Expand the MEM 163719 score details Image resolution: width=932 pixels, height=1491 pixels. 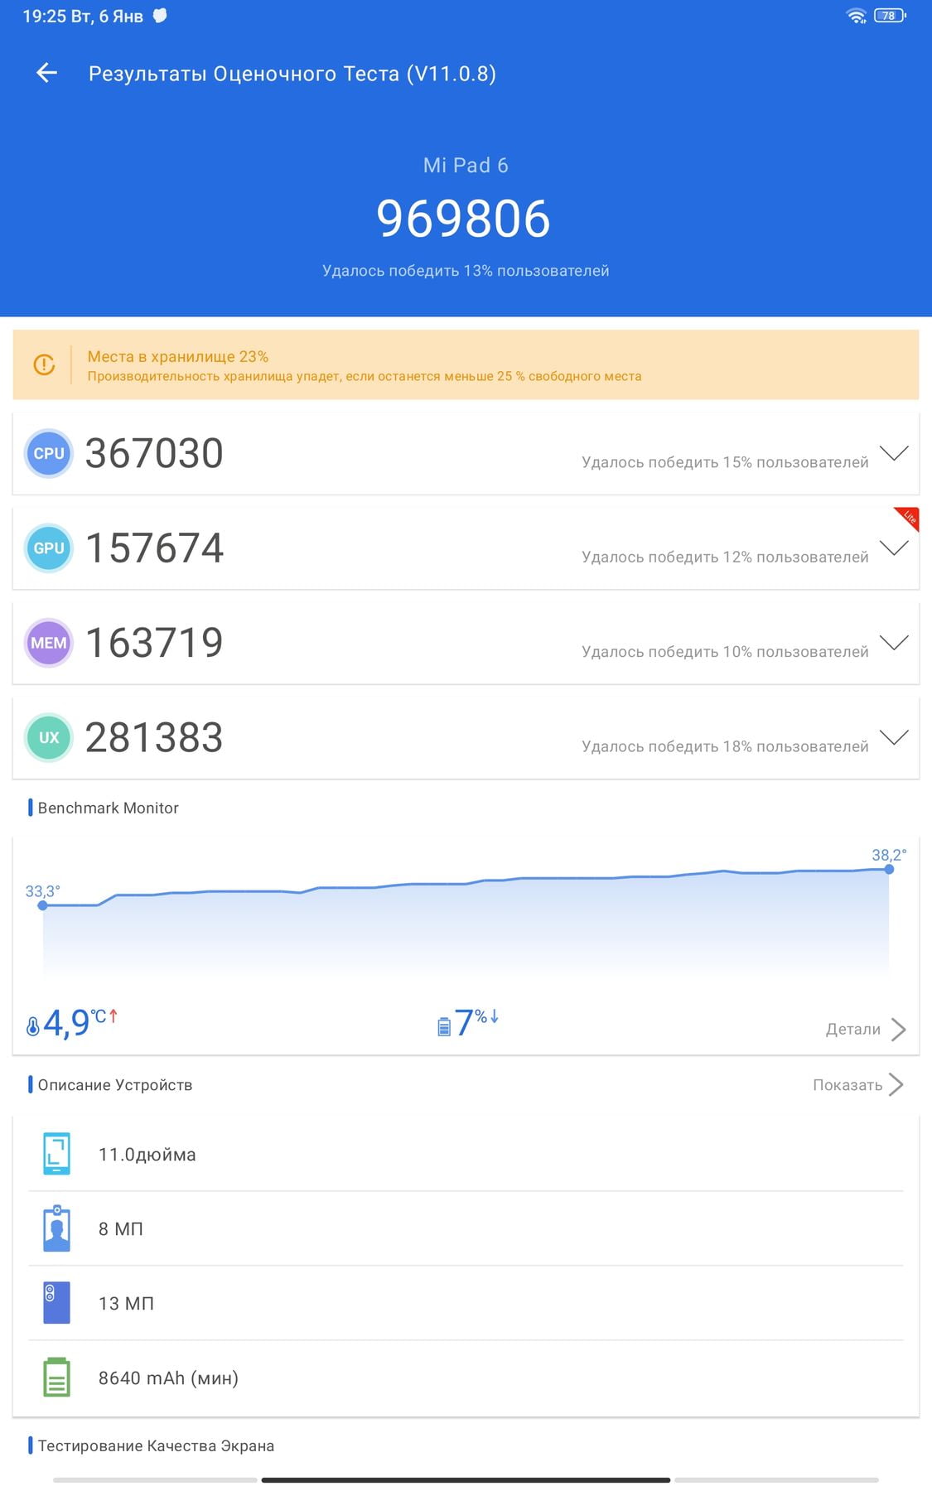coord(894,643)
